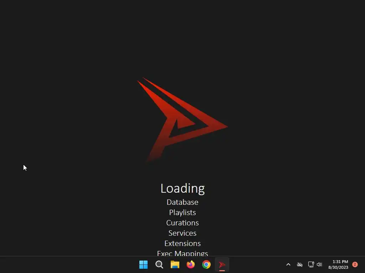This screenshot has width=365, height=273.
Task: Open the network status tray icon
Action: [x=311, y=264]
